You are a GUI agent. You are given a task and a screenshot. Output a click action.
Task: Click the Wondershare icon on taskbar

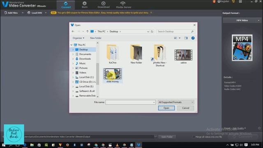pos(138,145)
